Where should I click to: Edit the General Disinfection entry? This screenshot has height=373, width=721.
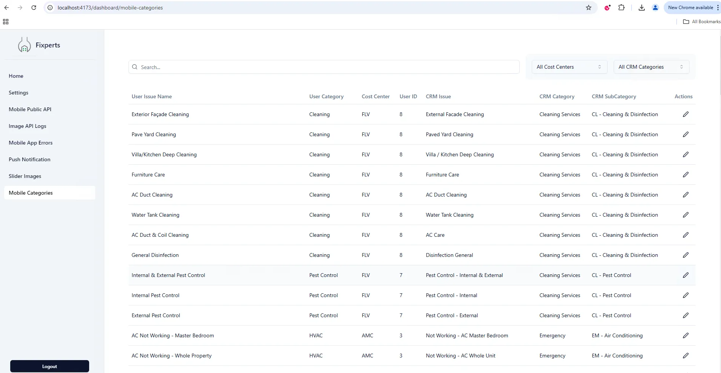(685, 255)
